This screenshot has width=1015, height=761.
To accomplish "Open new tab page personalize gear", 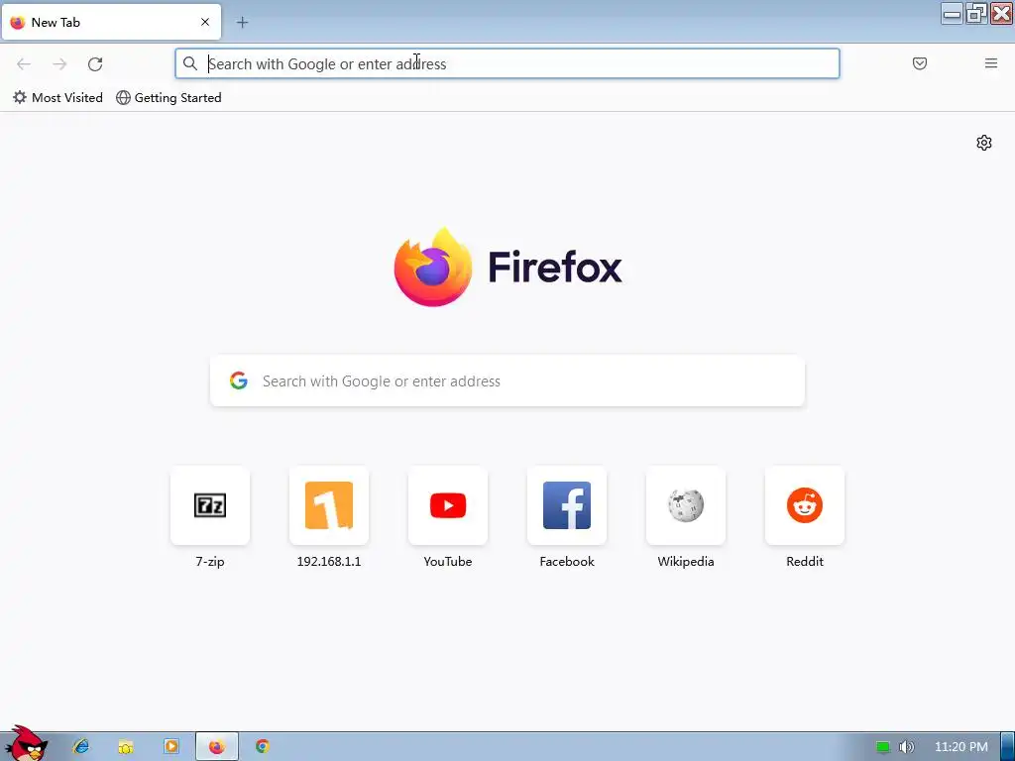I will pos(984,143).
